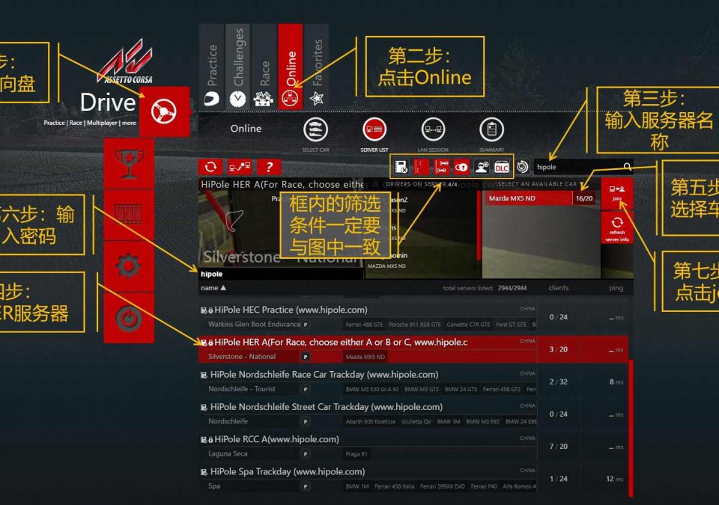Toggle the missing content server filter
Image resolution: width=719 pixels, height=505 pixels.
(x=401, y=167)
